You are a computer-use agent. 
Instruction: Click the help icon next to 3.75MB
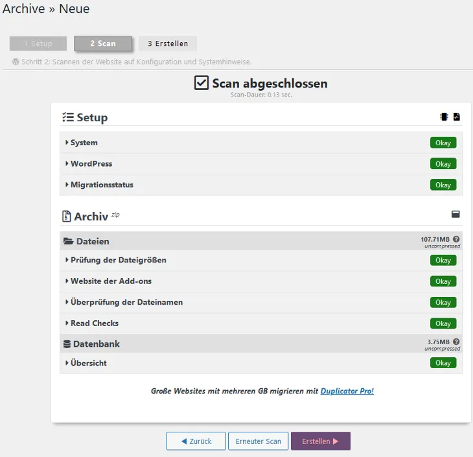pyautogui.click(x=456, y=342)
